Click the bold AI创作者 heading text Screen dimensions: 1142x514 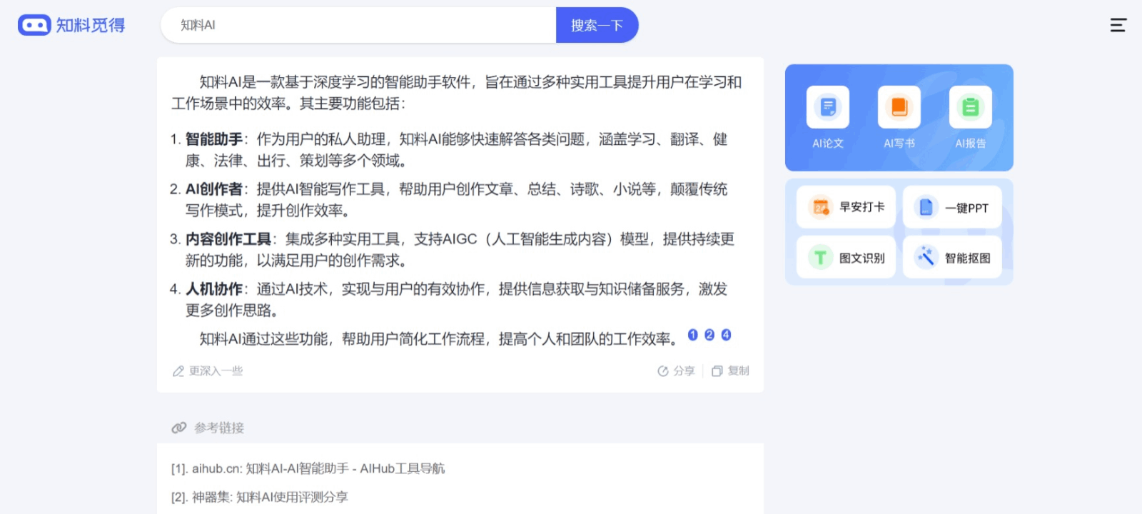coord(214,189)
